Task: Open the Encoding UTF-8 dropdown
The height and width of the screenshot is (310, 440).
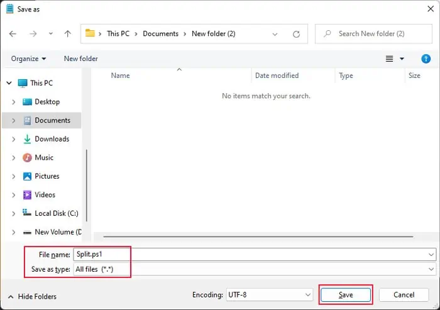Action: 270,295
